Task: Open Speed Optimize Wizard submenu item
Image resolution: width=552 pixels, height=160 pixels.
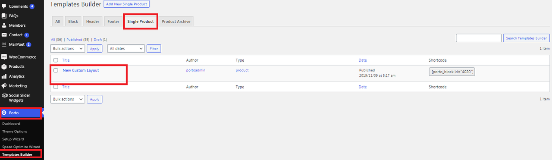Action: tap(21, 147)
